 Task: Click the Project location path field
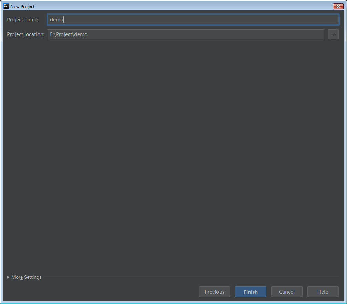(186, 34)
